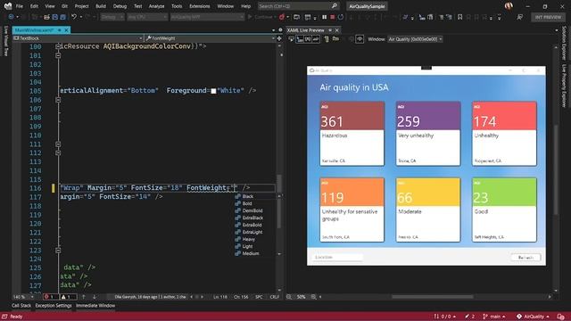Click the Visual Studio search box
The width and height of the screenshot is (571, 321).
298,6
